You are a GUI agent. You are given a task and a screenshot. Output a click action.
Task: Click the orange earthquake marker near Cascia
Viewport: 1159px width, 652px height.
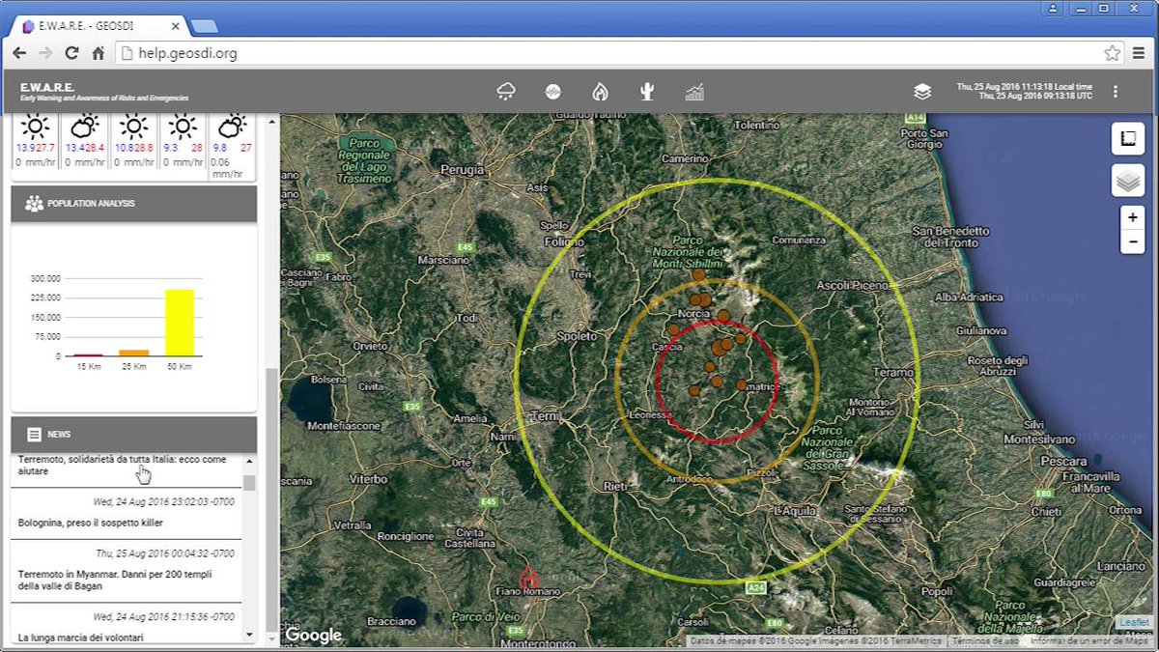click(673, 329)
